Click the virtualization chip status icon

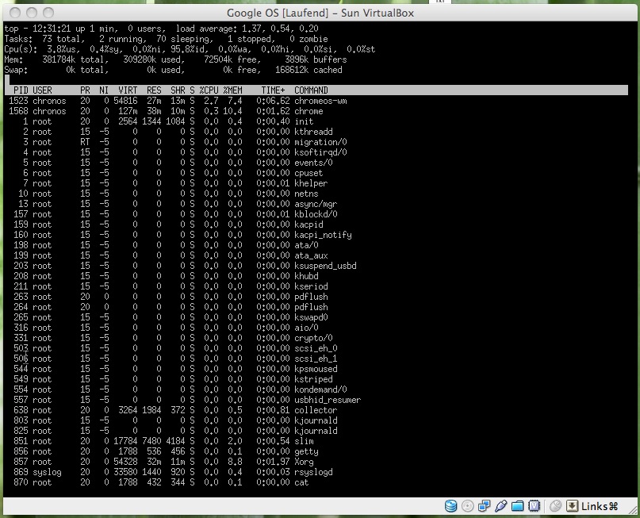(535, 506)
